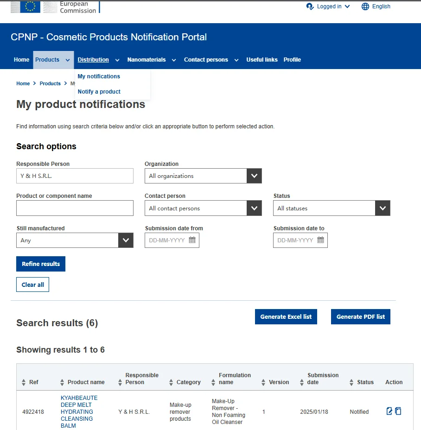Sort results by Category column arrows
Image resolution: width=421 pixels, height=430 pixels.
[171, 382]
